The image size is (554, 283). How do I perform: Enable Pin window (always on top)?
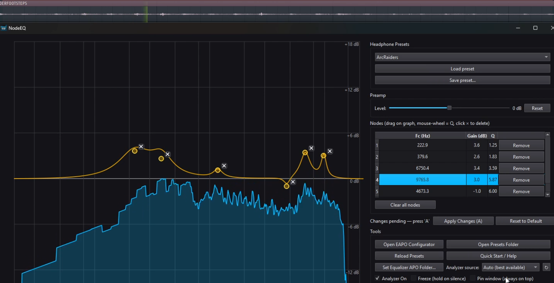point(473,278)
